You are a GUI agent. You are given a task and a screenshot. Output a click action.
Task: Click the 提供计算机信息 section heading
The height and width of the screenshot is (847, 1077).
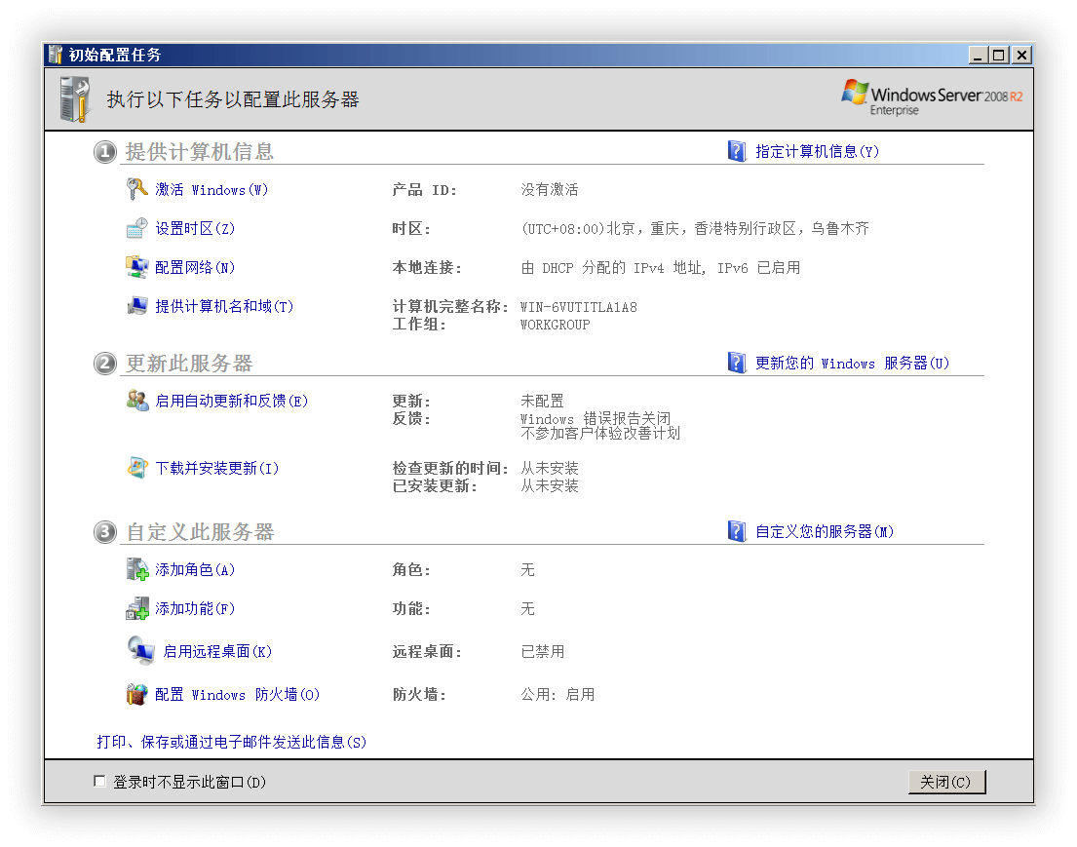tap(200, 152)
